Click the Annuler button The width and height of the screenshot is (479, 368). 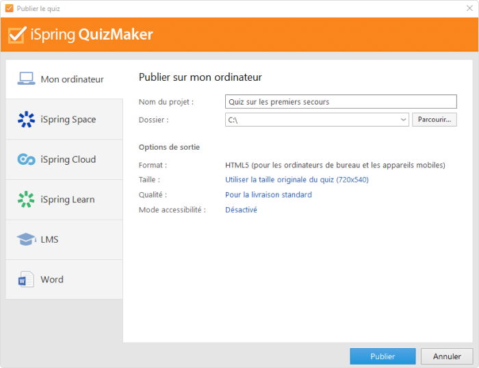(x=447, y=356)
